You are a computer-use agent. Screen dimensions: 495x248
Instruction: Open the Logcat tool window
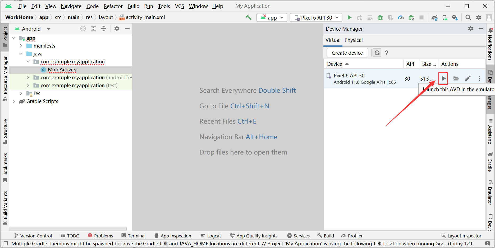pos(211,236)
